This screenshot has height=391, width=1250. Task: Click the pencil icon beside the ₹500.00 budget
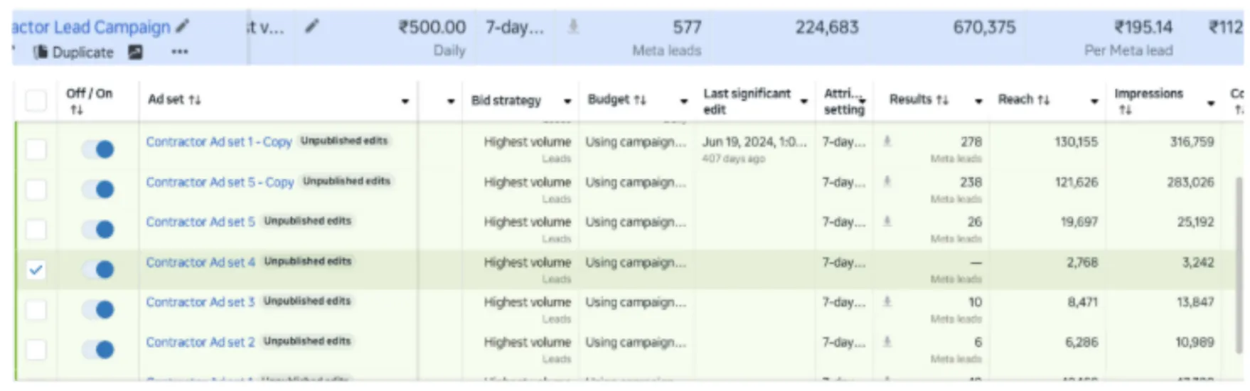pyautogui.click(x=311, y=27)
